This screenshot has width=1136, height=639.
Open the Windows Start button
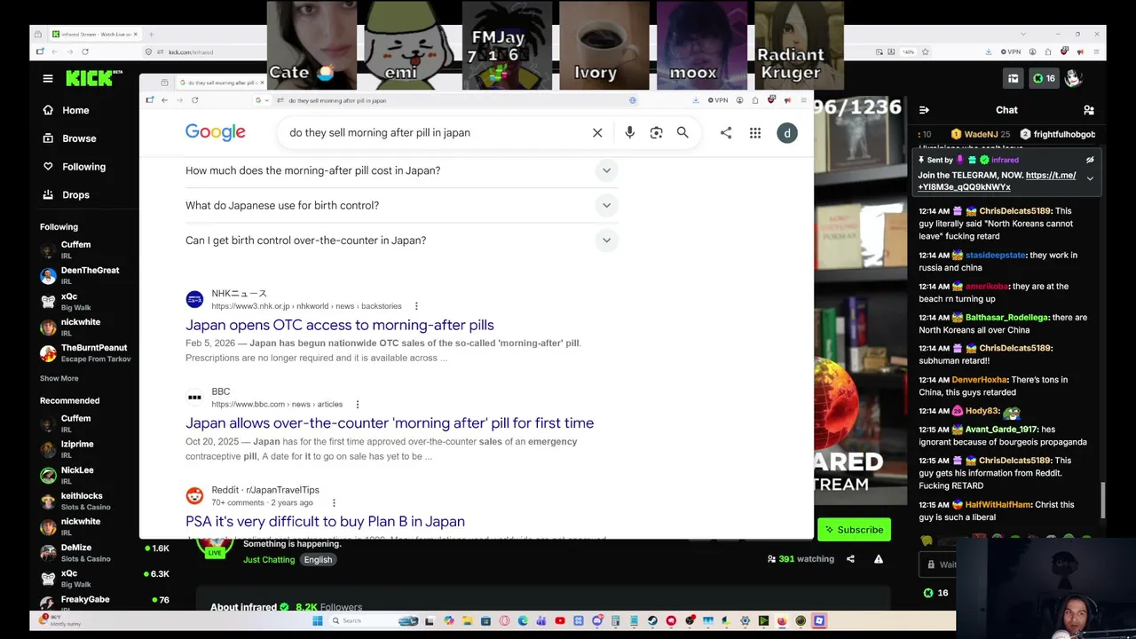318,621
